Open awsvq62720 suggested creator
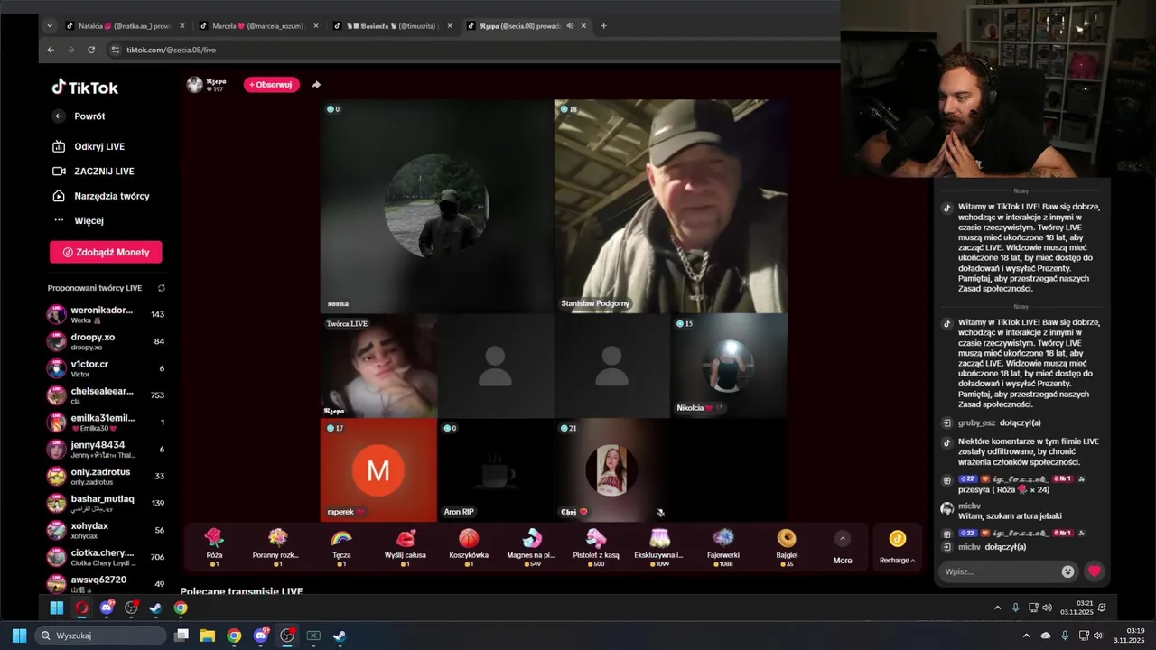Screen dimensions: 1156x650 pos(107,583)
